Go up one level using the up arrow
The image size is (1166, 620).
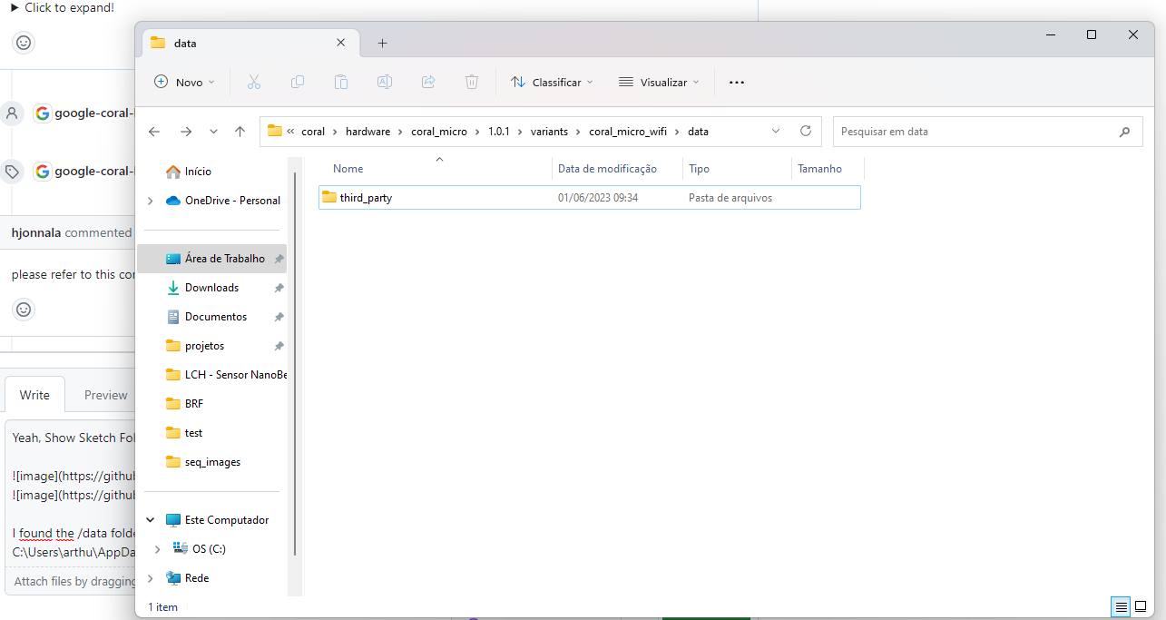coord(240,131)
